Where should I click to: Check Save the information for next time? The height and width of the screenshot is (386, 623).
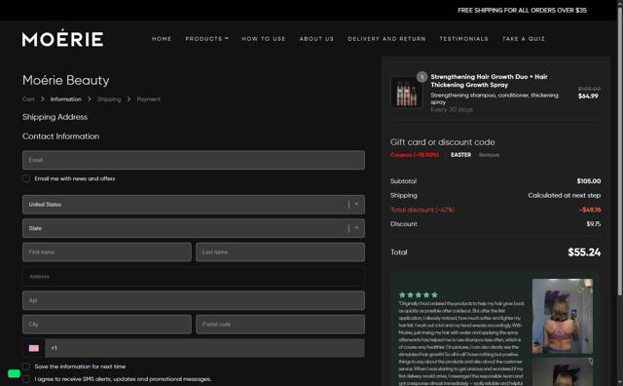click(x=26, y=367)
